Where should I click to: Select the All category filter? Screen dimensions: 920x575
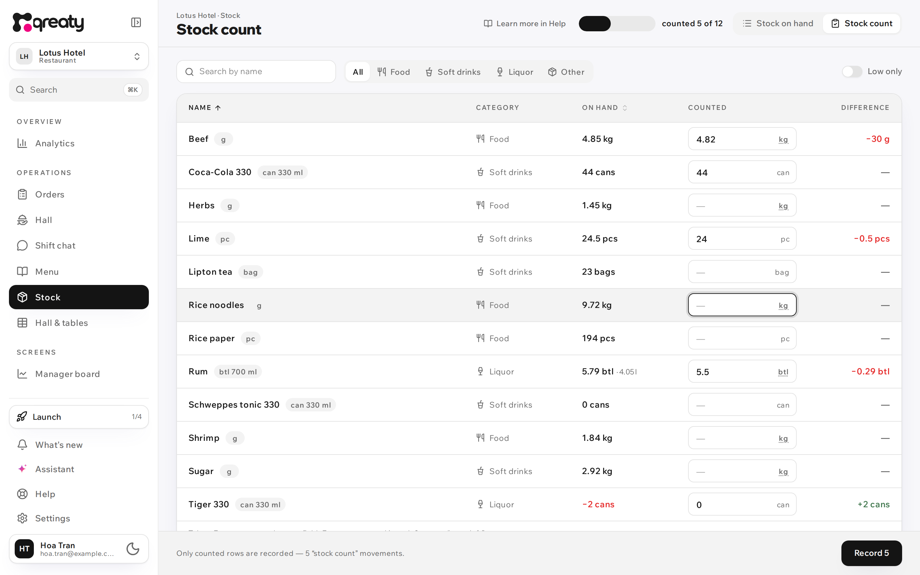point(358,72)
